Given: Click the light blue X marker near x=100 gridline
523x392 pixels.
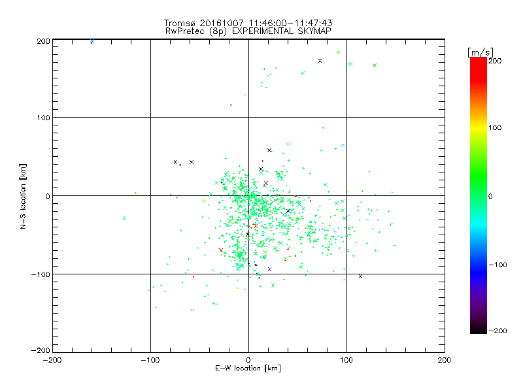Looking at the screenshot, I should (x=343, y=145).
